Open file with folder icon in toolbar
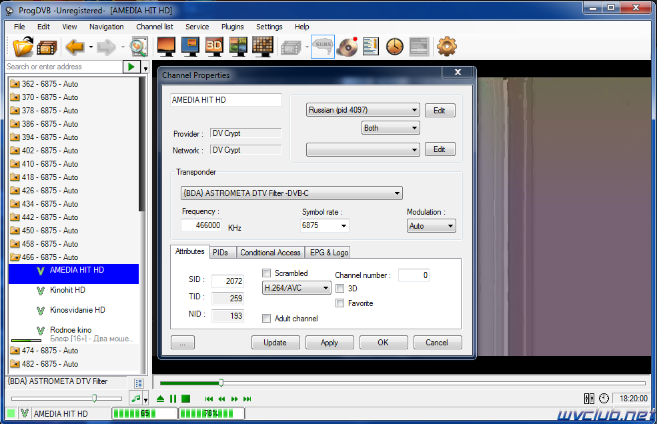Viewport: 657px width, 424px height. click(23, 47)
